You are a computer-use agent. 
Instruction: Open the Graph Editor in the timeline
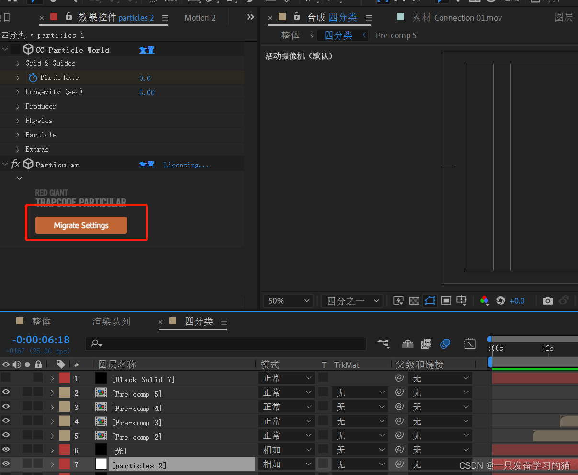469,343
